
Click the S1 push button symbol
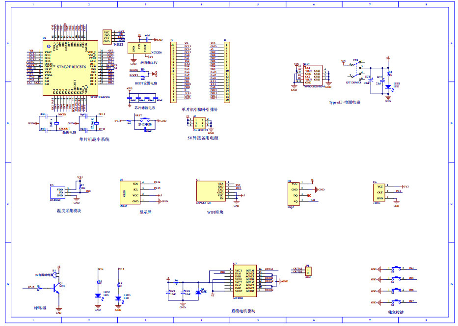[395, 269]
